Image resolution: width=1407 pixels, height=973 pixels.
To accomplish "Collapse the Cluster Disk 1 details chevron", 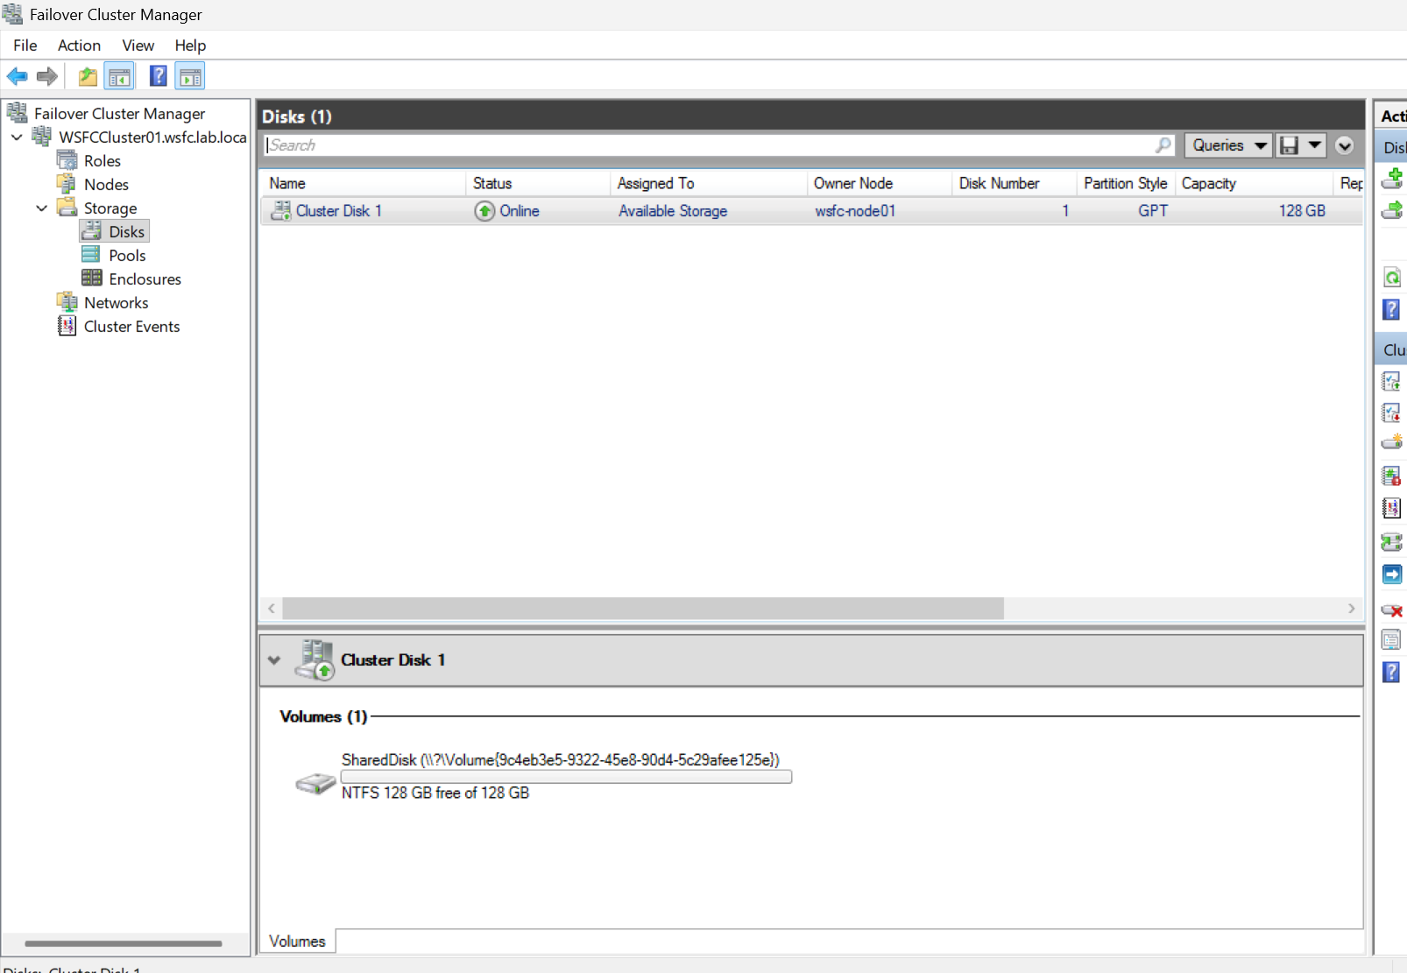I will click(x=274, y=659).
